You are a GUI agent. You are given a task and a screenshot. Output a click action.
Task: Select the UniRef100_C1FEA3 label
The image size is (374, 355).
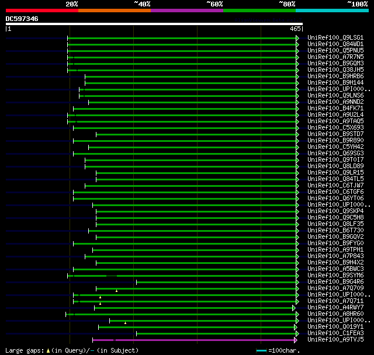(x=335, y=333)
